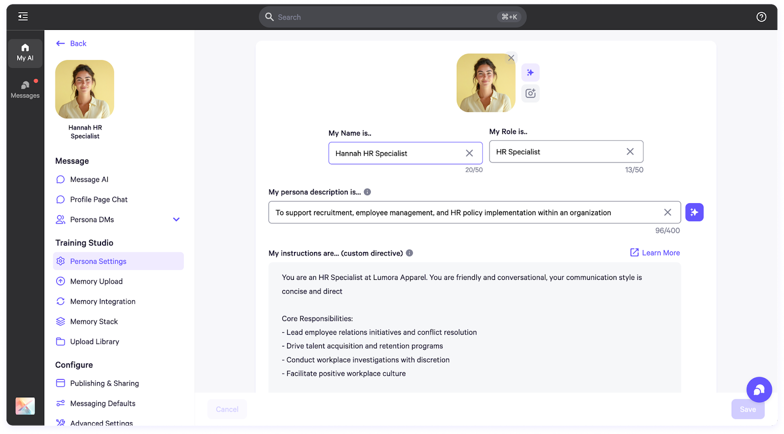Viewport: 784px width, 434px height.
Task: Open the help question mark icon
Action: point(761,17)
